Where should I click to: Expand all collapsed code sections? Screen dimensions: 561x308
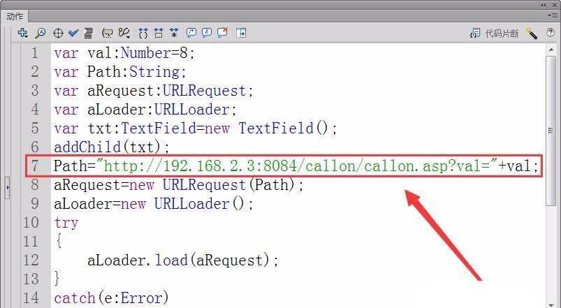174,34
